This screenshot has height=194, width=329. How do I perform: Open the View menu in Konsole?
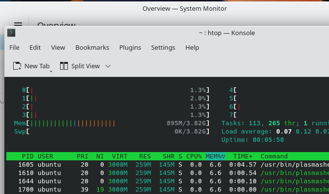pyautogui.click(x=58, y=47)
